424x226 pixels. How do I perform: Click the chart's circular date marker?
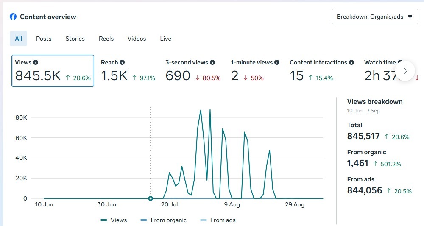coord(151,198)
